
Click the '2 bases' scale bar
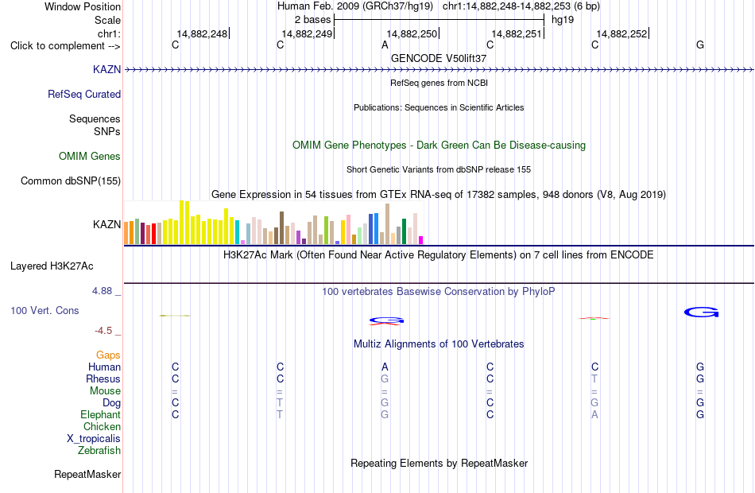[x=439, y=20]
